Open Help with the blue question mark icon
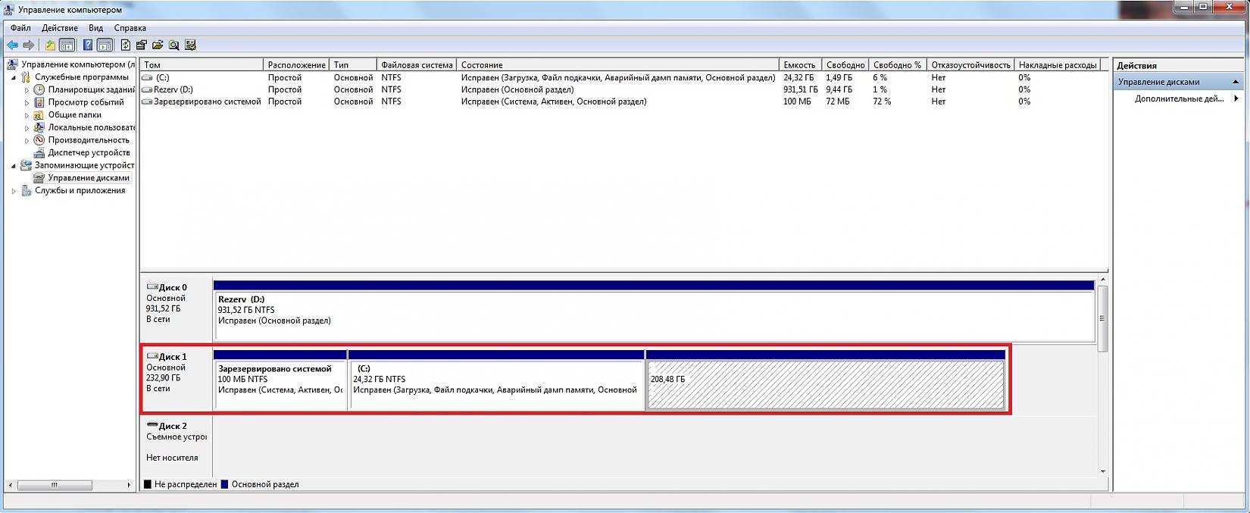The image size is (1250, 513). 88,45
